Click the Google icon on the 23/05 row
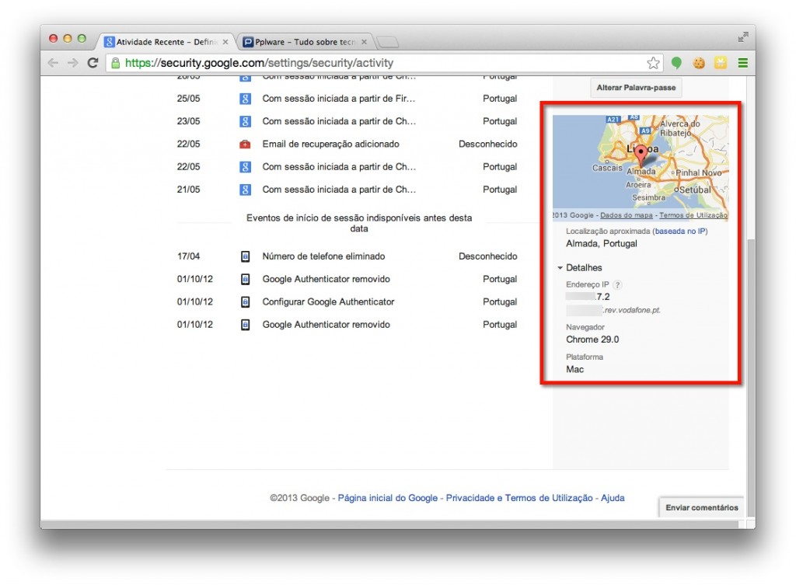Viewport: 796px width, 585px height. tap(245, 121)
